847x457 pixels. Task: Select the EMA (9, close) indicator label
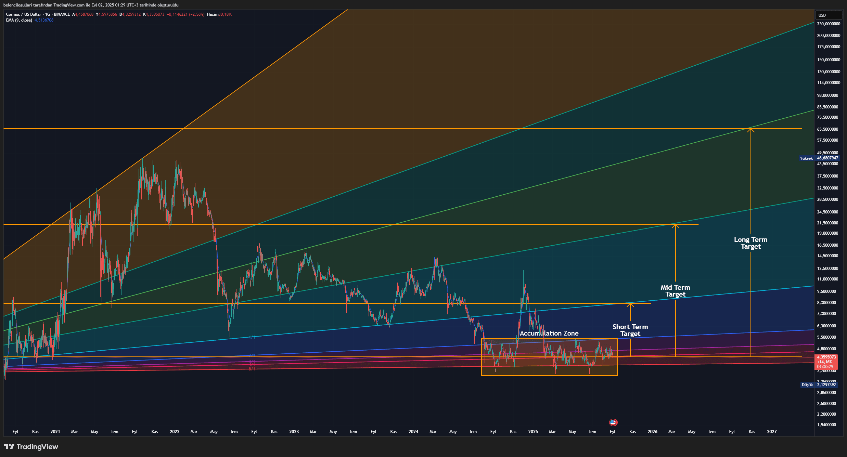click(19, 20)
